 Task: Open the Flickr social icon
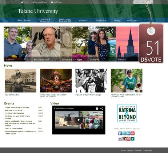click(x=120, y=139)
